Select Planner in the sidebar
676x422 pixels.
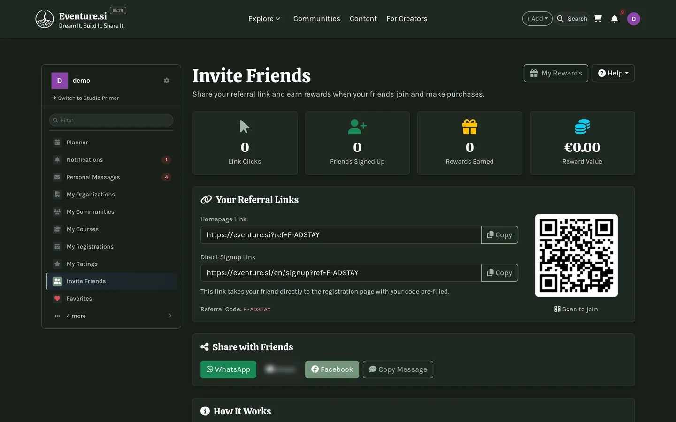[x=111, y=143]
